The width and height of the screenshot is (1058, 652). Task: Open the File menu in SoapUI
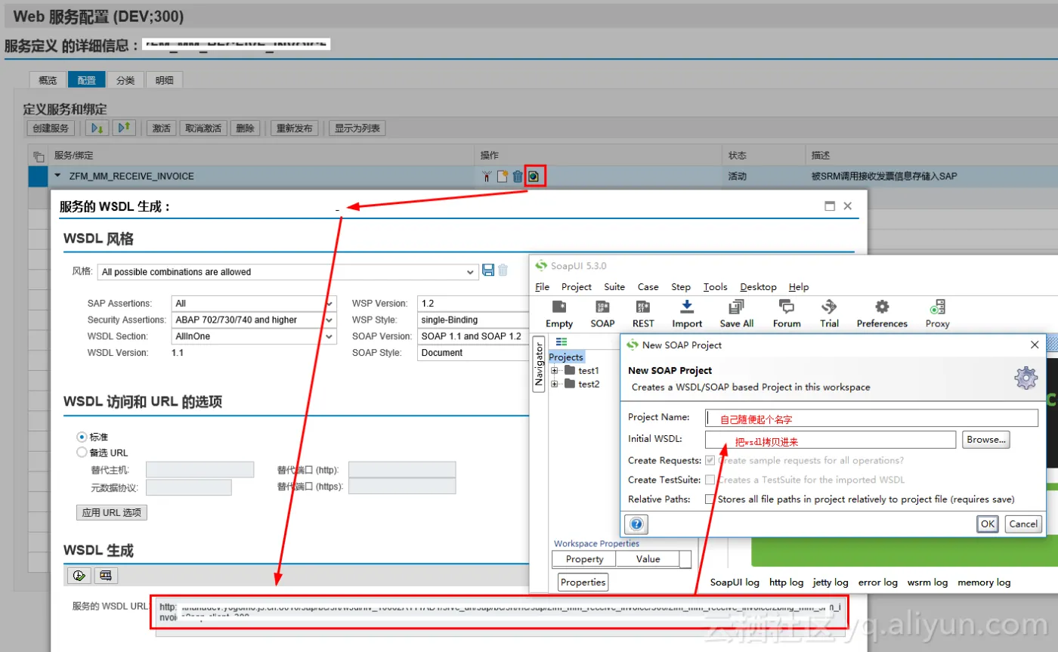(x=543, y=287)
